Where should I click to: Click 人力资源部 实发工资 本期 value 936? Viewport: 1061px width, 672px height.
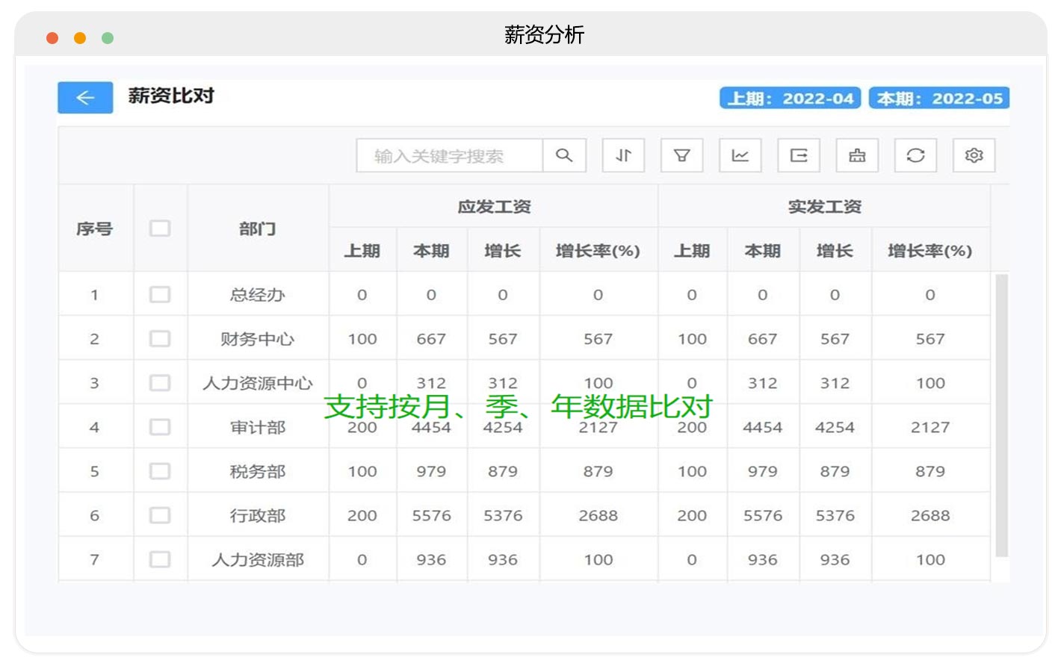tap(763, 559)
